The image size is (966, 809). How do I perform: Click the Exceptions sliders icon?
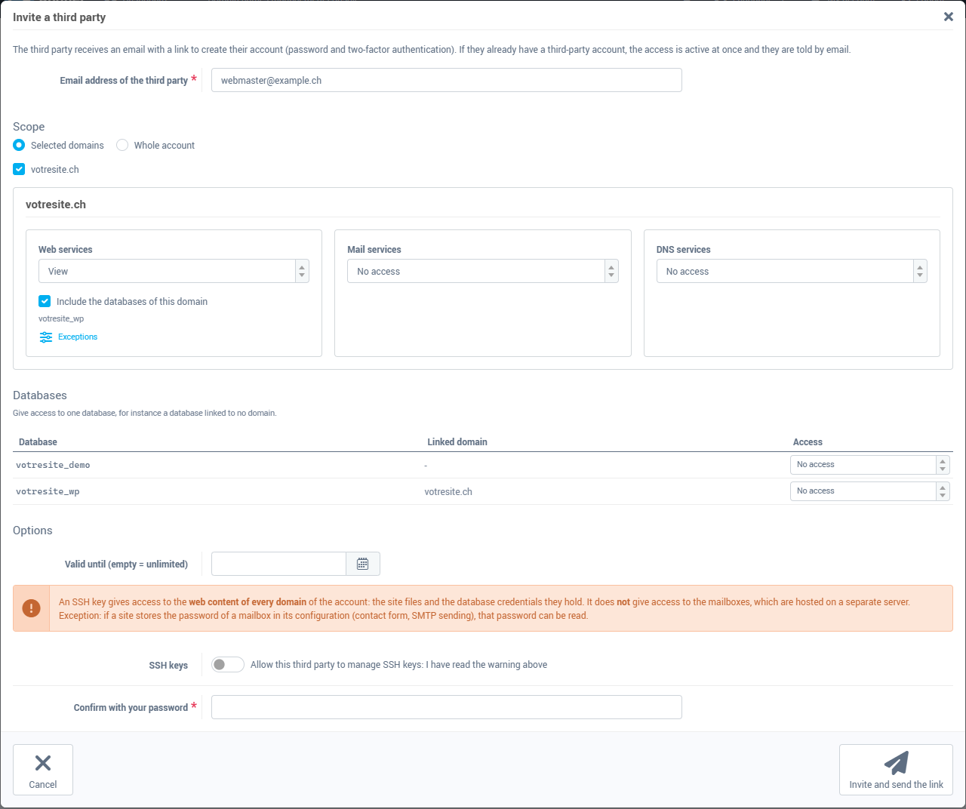[46, 337]
